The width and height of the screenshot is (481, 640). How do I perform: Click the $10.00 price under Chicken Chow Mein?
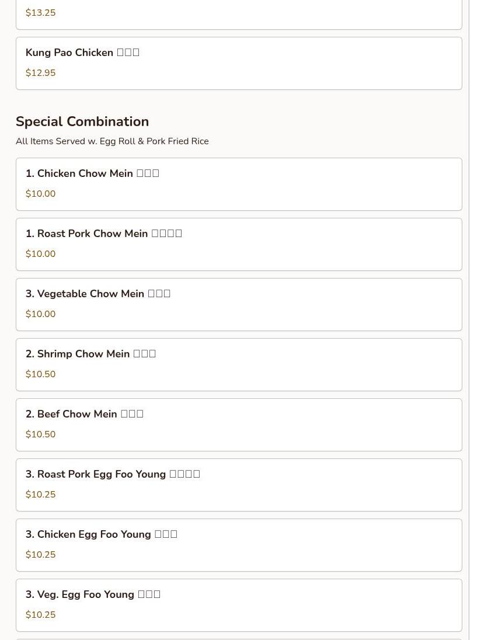[40, 193]
